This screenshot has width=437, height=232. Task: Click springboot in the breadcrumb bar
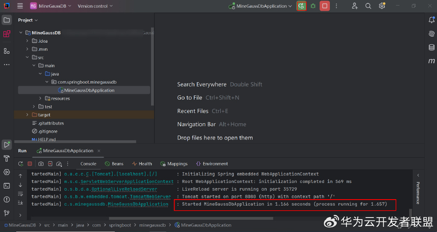[x=120, y=225]
